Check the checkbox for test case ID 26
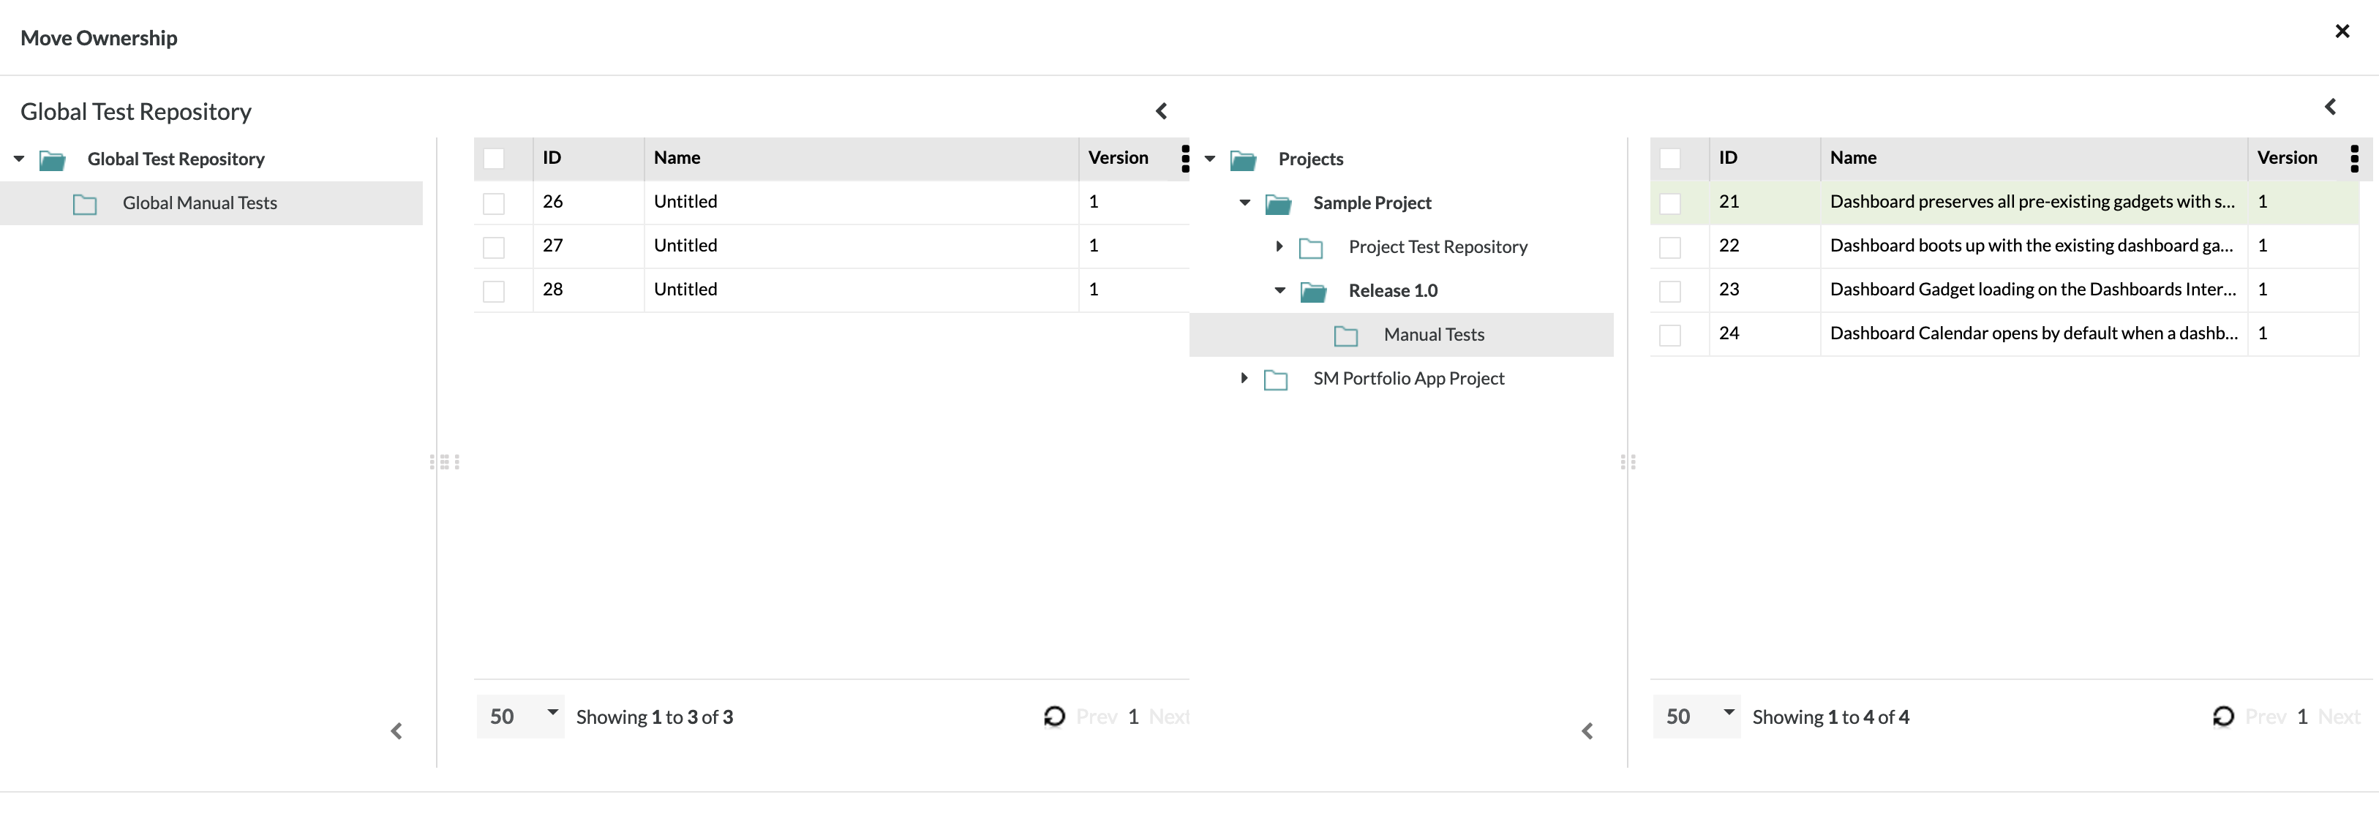 (x=494, y=203)
